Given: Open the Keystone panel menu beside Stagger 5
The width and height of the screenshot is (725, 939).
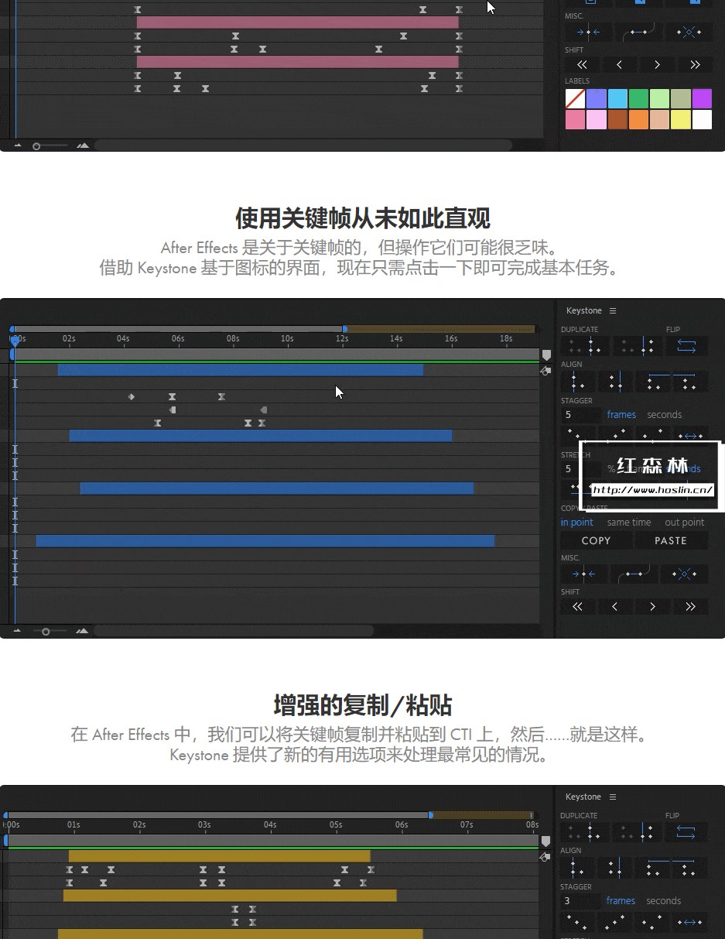Looking at the screenshot, I should point(613,310).
